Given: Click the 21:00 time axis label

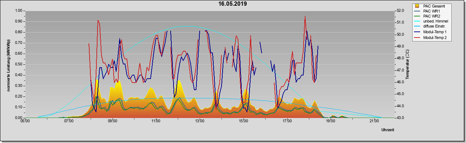Looking at the screenshot, I should coord(374,121).
